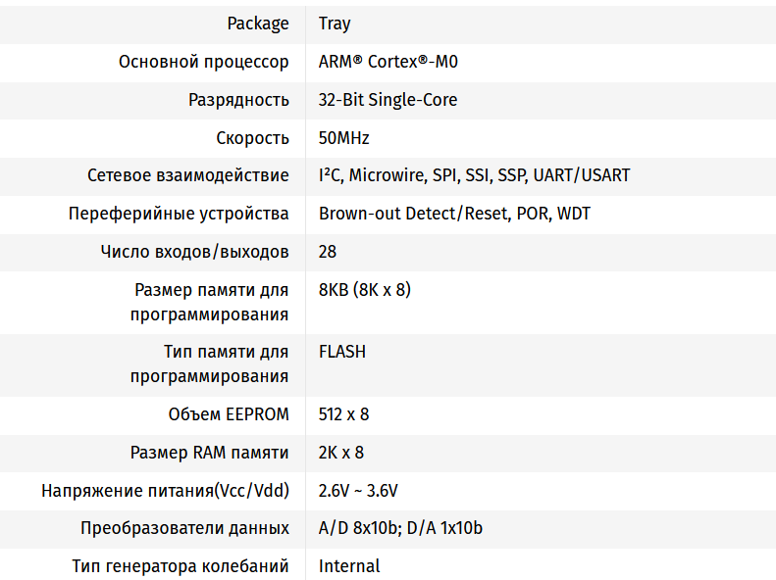Click the Package row label
The image size is (776, 580).
coord(258,24)
